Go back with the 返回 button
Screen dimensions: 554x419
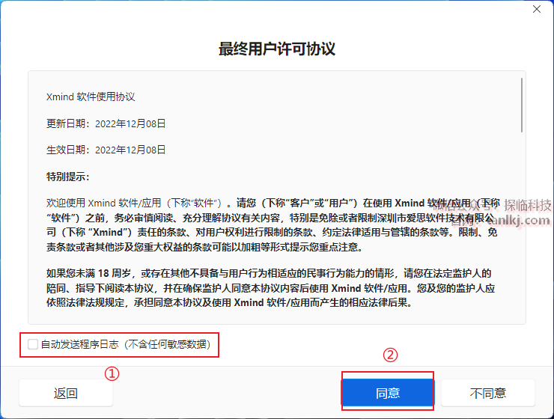[x=66, y=393]
